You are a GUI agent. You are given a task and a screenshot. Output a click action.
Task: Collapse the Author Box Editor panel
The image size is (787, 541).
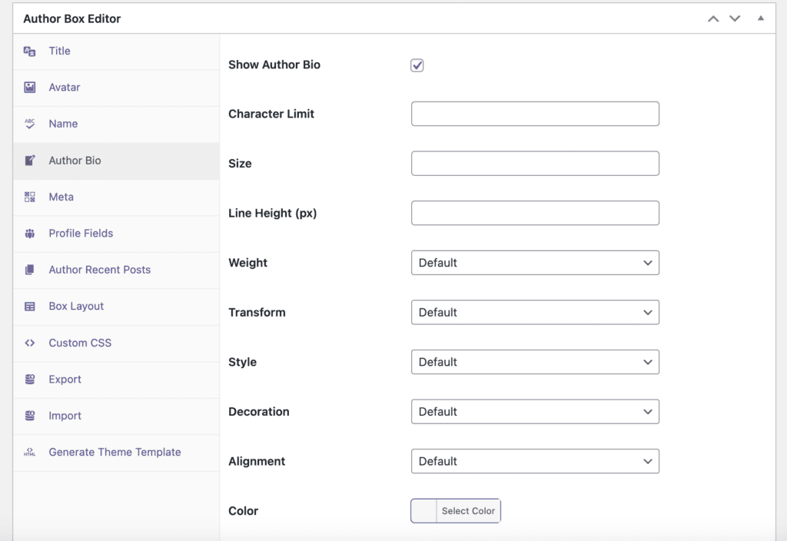click(759, 18)
